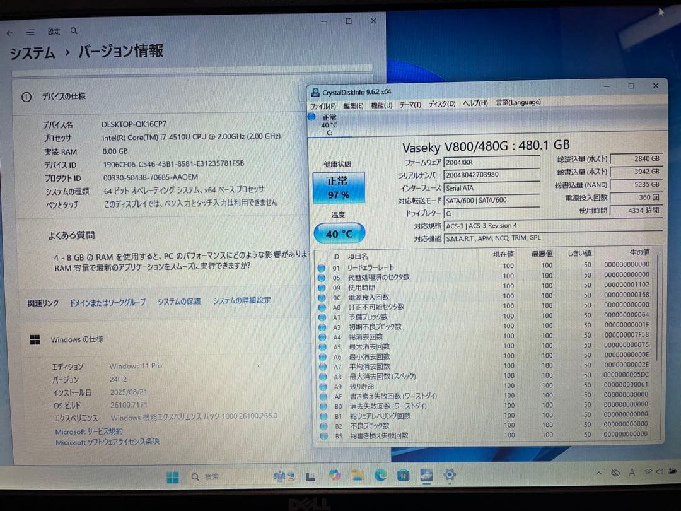This screenshot has height=511, width=681.
Task: Open the ファイル(F) menu in CrystalDiskInfo
Action: [323, 106]
